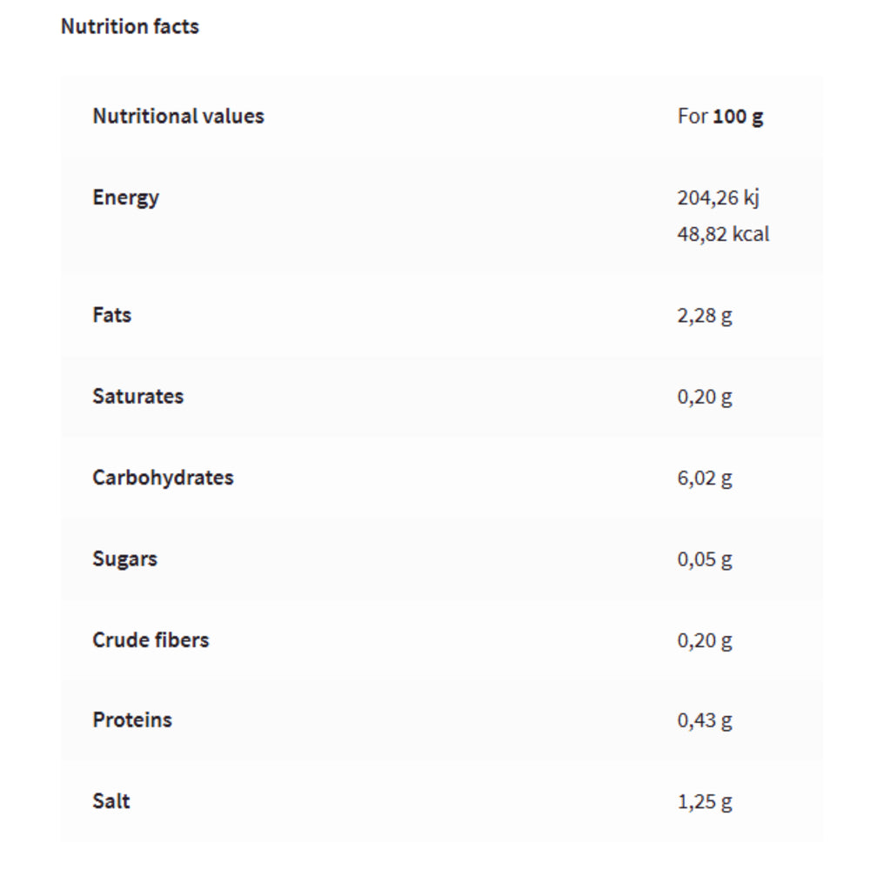This screenshot has height=870, width=870.
Task: Select the Sugars row label
Action: point(125,559)
